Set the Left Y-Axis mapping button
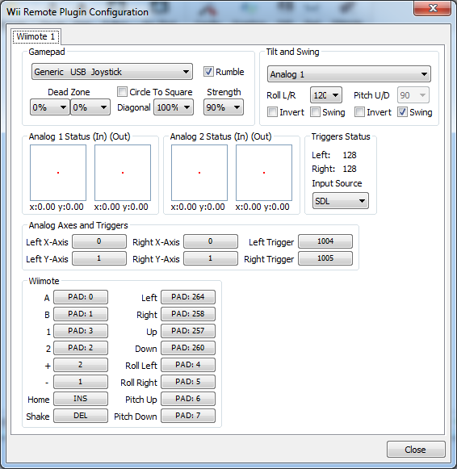The height and width of the screenshot is (469, 457). click(99, 258)
